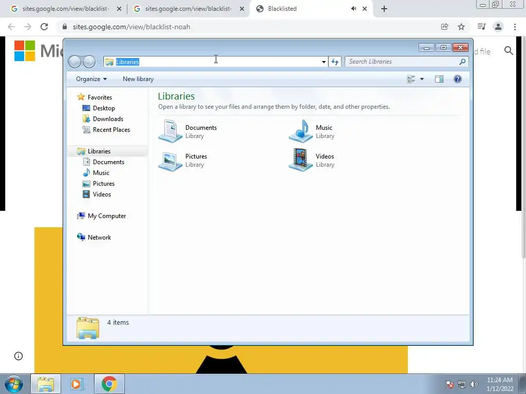Close the first sites.google.com tab

[x=119, y=9]
